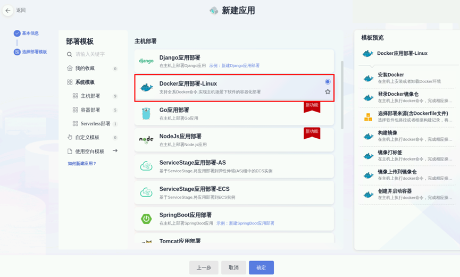This screenshot has width=460, height=277.
Task: Click the 镜像打标签 step icon
Action: click(x=368, y=156)
